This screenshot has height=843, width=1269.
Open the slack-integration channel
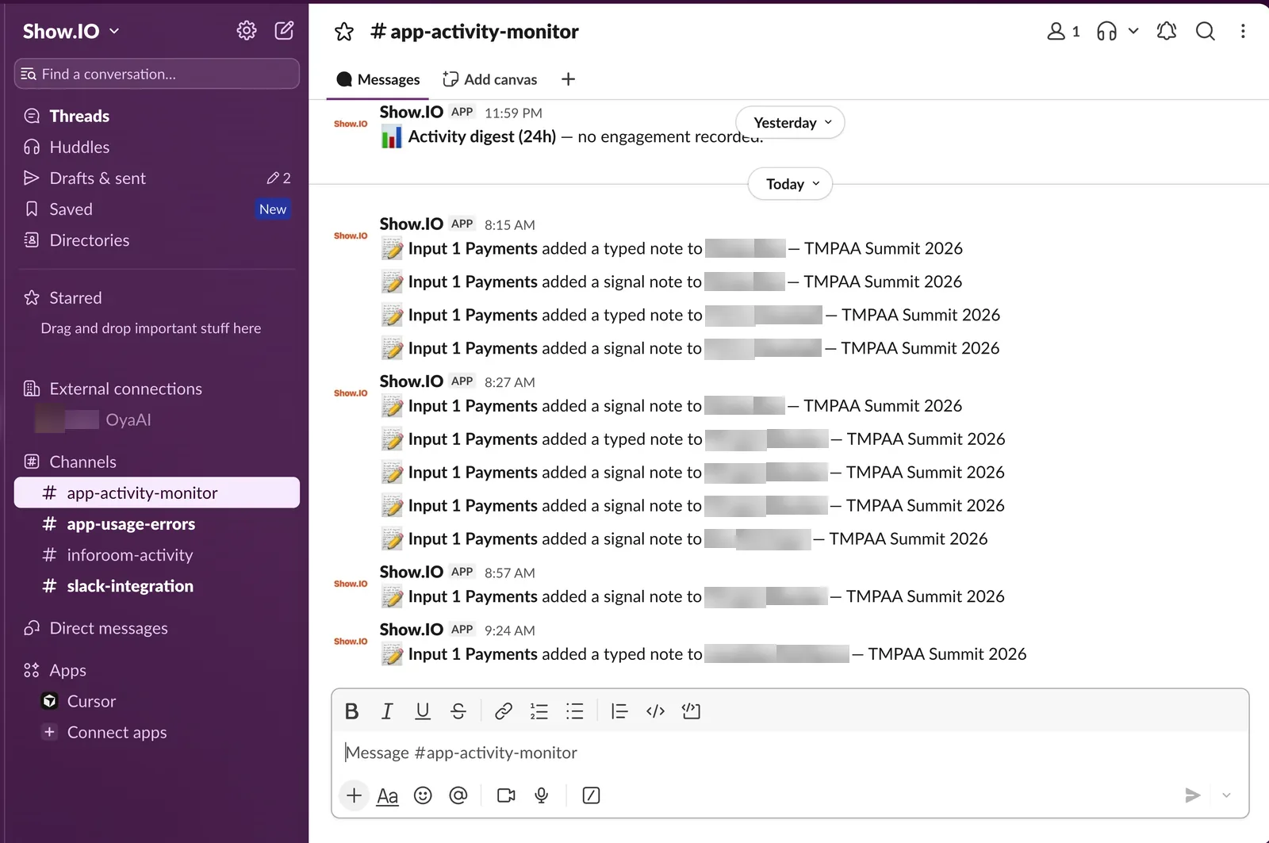pyautogui.click(x=157, y=586)
